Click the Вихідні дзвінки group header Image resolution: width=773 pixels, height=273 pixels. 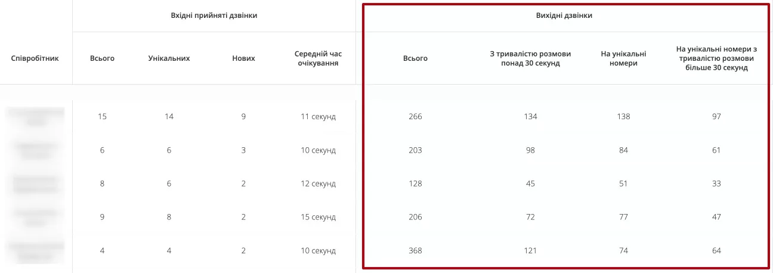point(564,15)
